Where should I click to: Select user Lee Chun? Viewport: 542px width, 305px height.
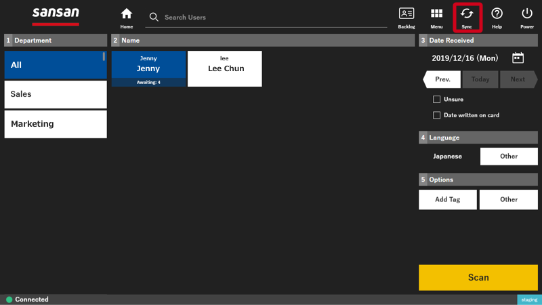[x=225, y=69]
